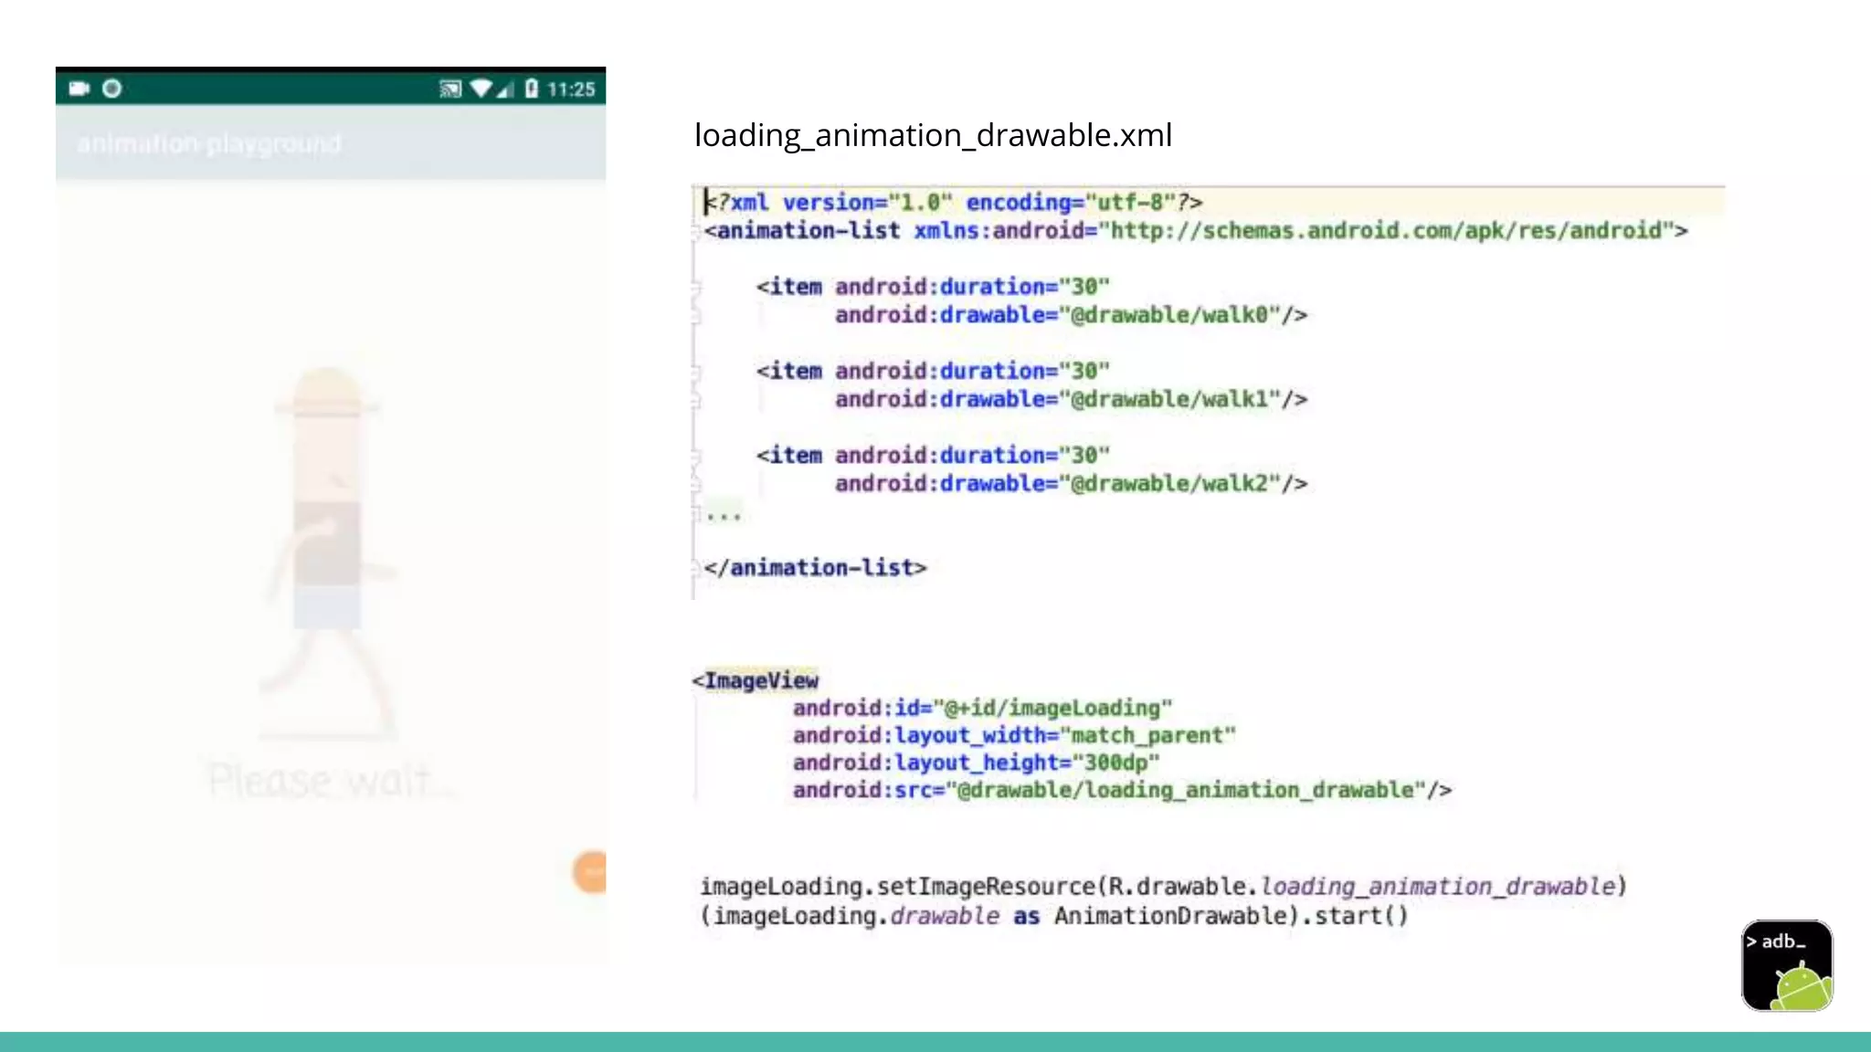Tap the cellular signal strength icon
Screen dimensions: 1871x1052
click(505, 89)
